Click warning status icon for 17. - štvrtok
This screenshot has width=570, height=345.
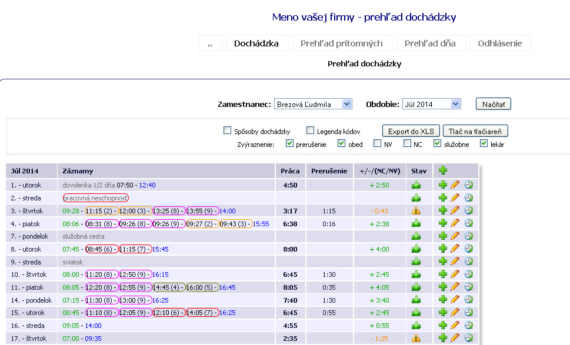click(x=416, y=339)
